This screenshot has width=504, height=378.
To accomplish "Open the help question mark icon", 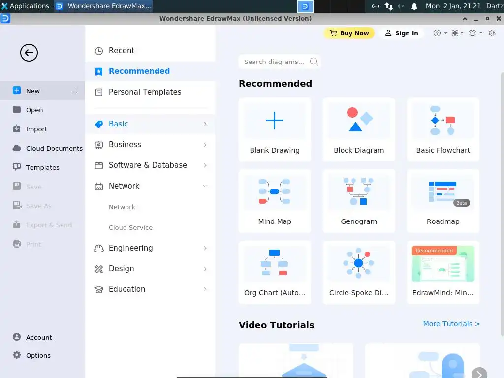I will coord(437,33).
